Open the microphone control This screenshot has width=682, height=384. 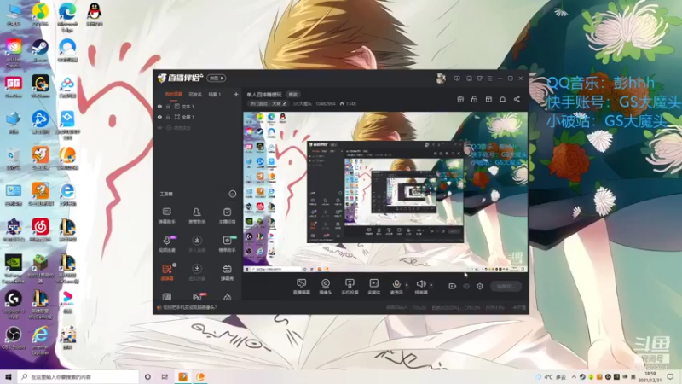pos(396,287)
